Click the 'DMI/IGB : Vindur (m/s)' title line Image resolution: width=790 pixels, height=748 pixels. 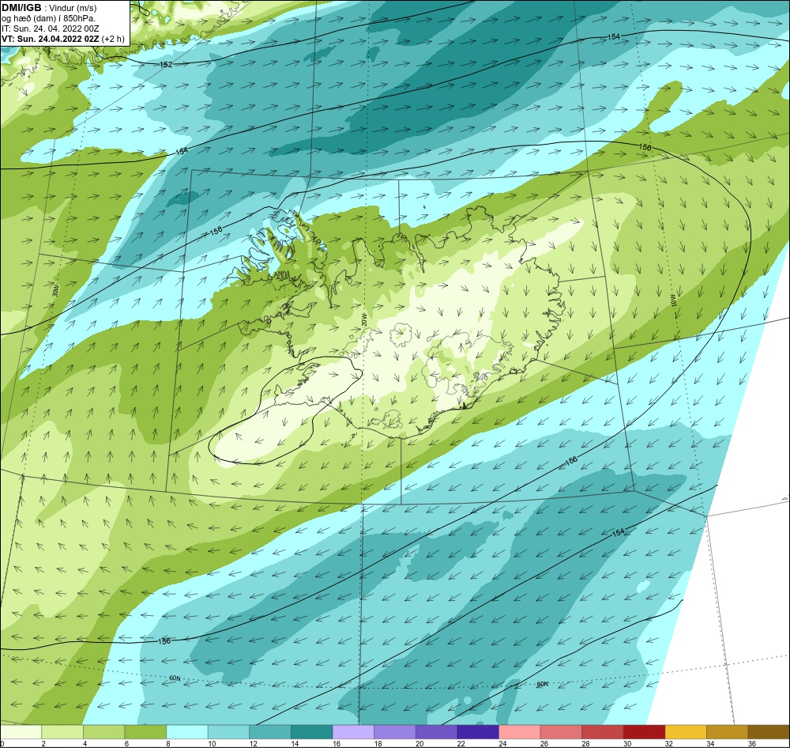(49, 8)
